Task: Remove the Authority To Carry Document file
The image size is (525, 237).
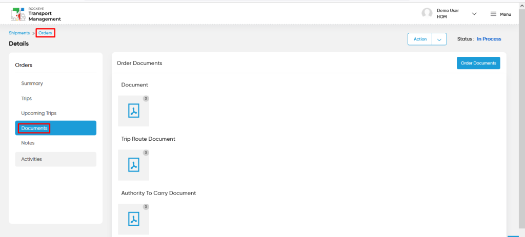Action: click(146, 207)
